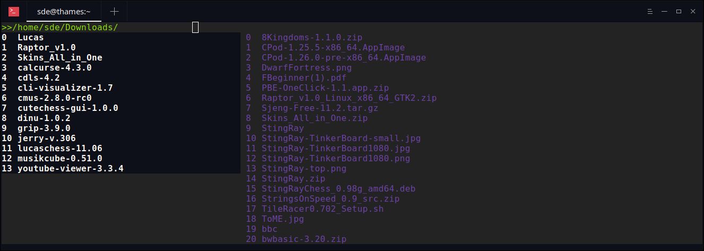Select the TileRacer0.702_Setup.sh file
Viewport: 704px width, 251px height.
[323, 209]
